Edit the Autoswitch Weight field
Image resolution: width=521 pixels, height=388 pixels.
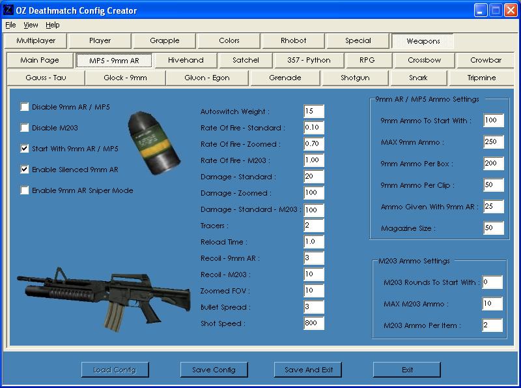point(314,111)
